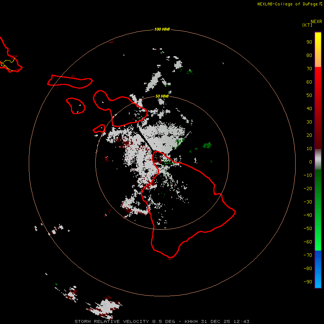Click the 10 value on the velocity scale
Viewport: 324px width, 324px height.
coord(309,149)
